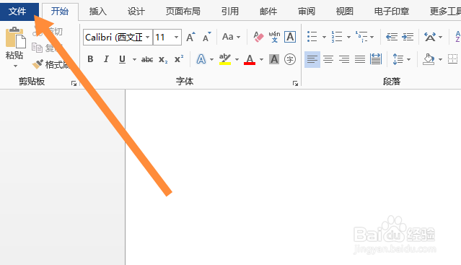
Task: Toggle italic formatting
Action: point(106,59)
